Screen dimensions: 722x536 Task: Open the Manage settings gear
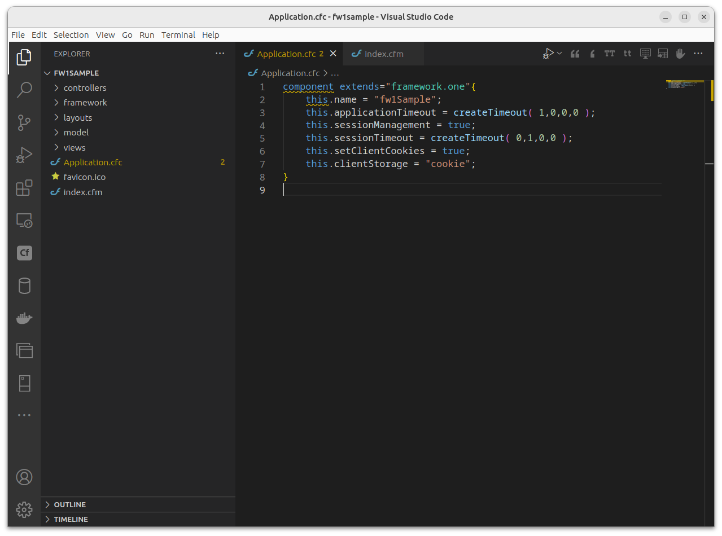click(24, 510)
